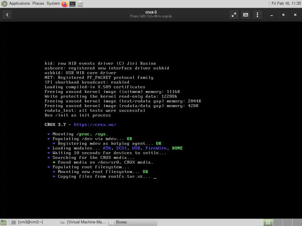Open the file cabinet launcher in panel
This screenshot has width=302, height=226.
pyautogui.click(x=80, y=4)
